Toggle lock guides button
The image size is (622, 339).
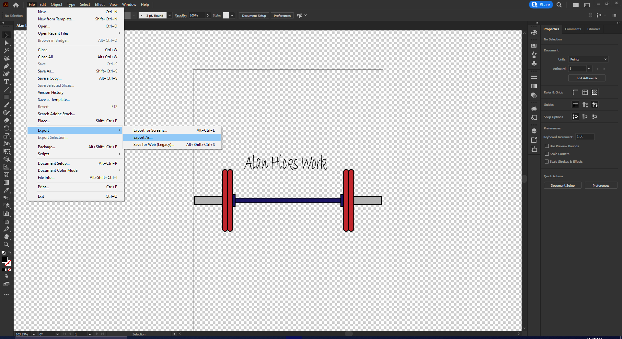(x=585, y=105)
